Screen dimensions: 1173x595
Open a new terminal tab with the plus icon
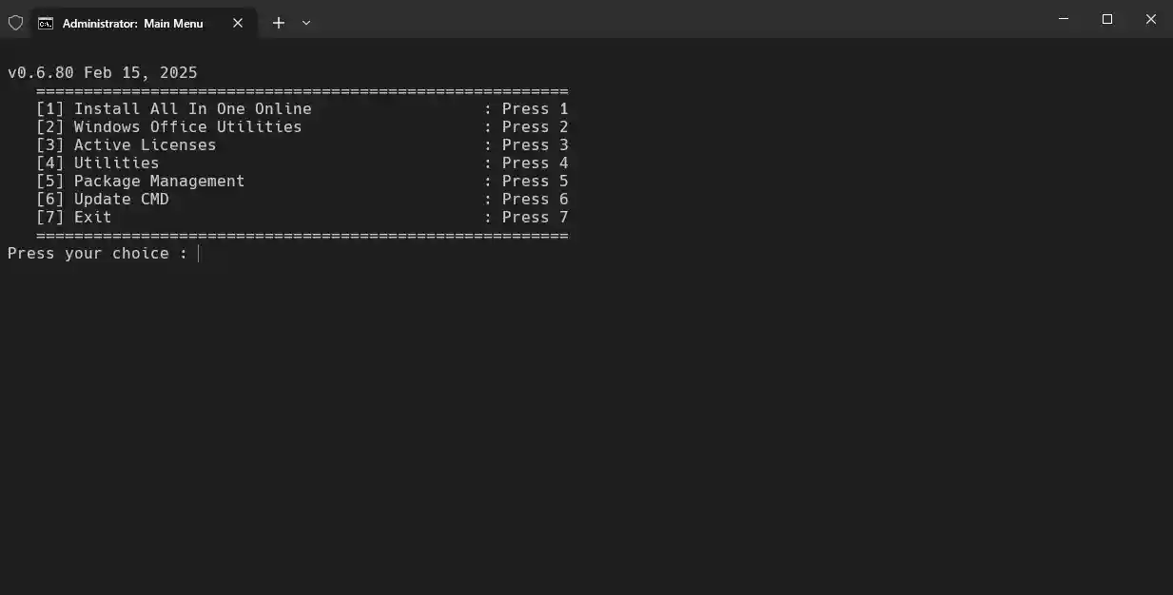pyautogui.click(x=278, y=22)
